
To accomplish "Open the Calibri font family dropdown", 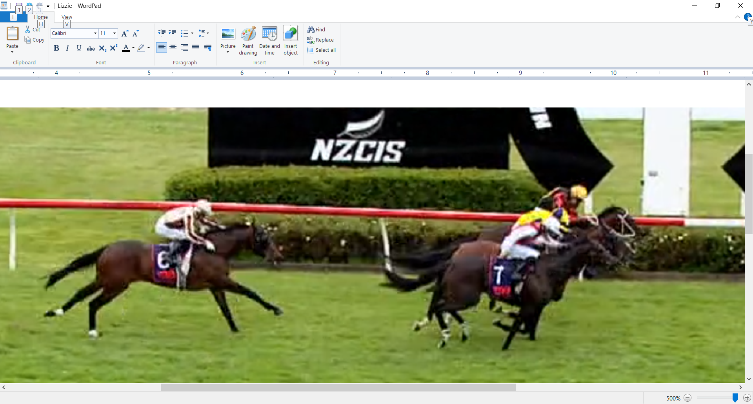I will [x=95, y=33].
